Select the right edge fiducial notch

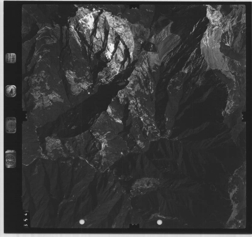[x=244, y=116]
